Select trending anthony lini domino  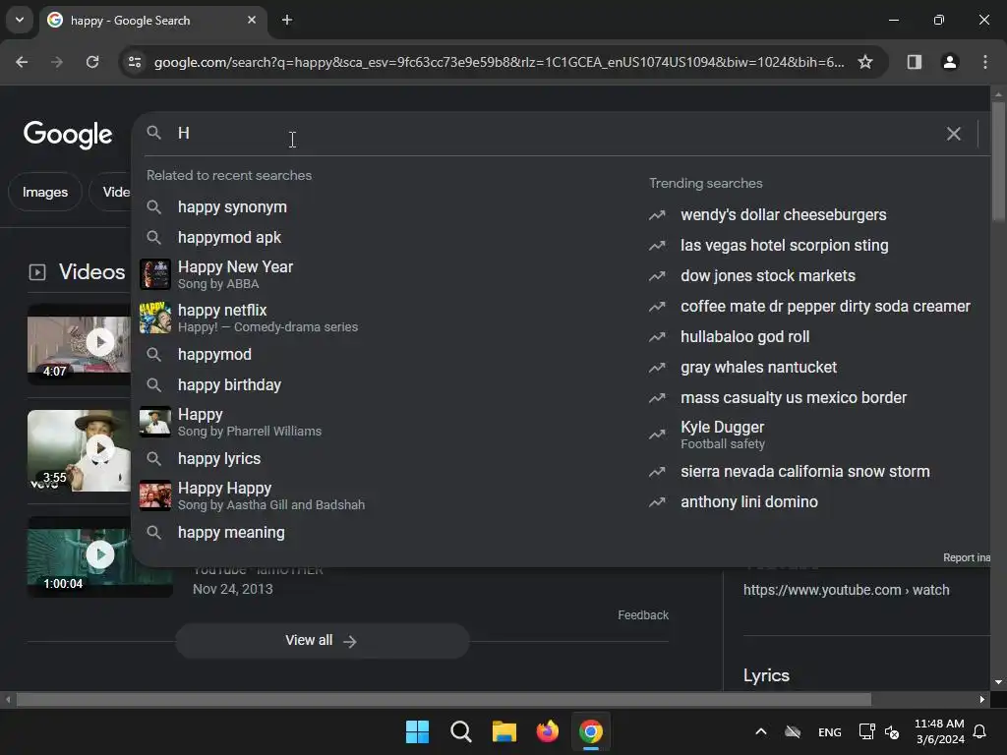click(x=748, y=502)
